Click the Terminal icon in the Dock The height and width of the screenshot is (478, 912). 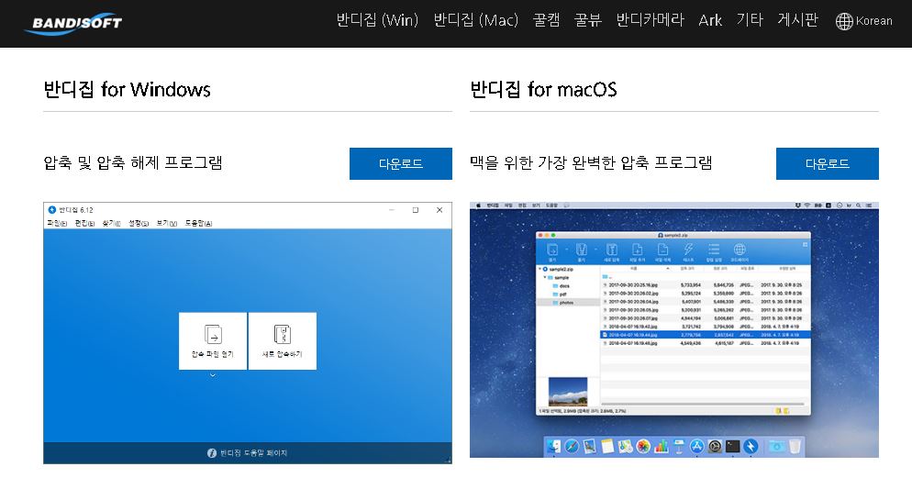coord(732,446)
